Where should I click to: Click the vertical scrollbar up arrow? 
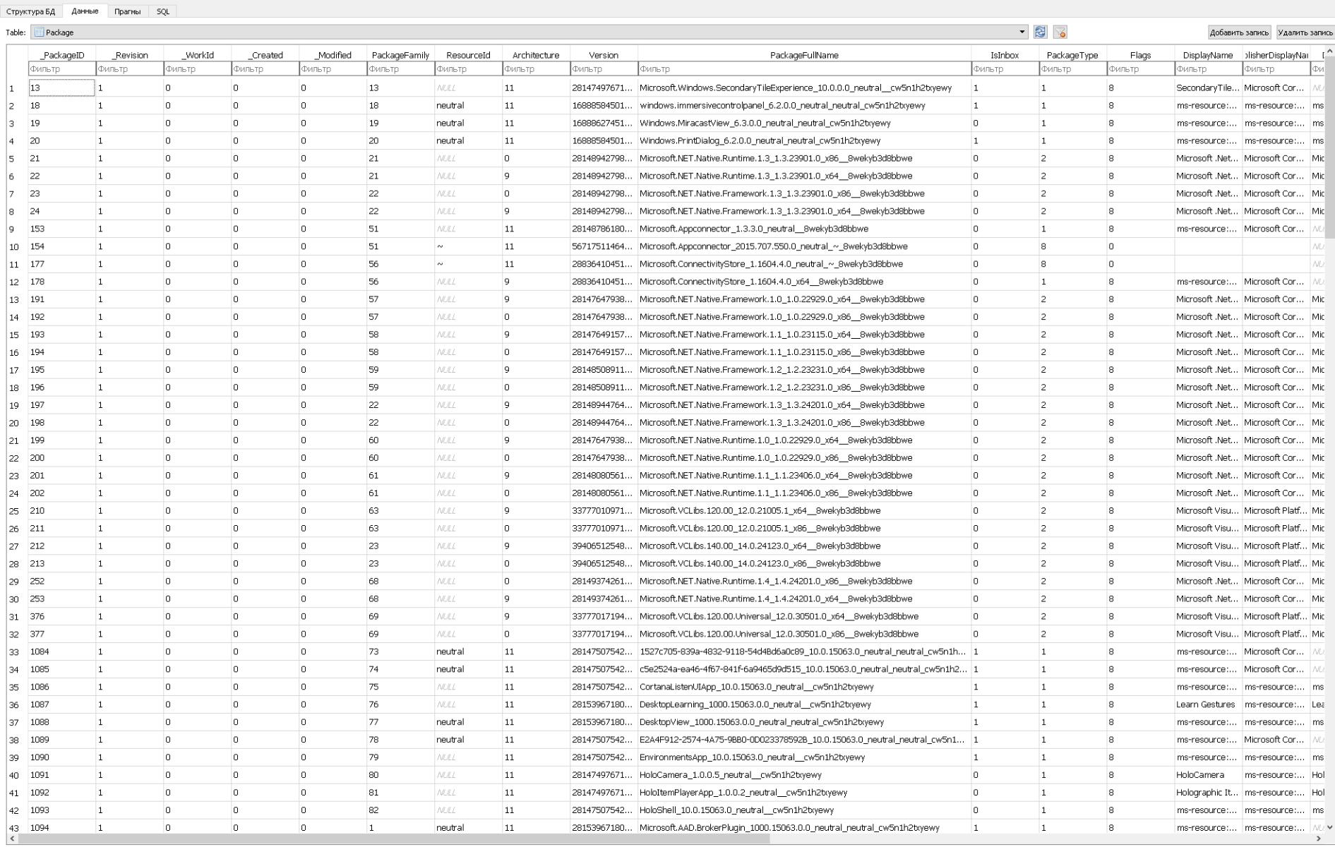1330,52
